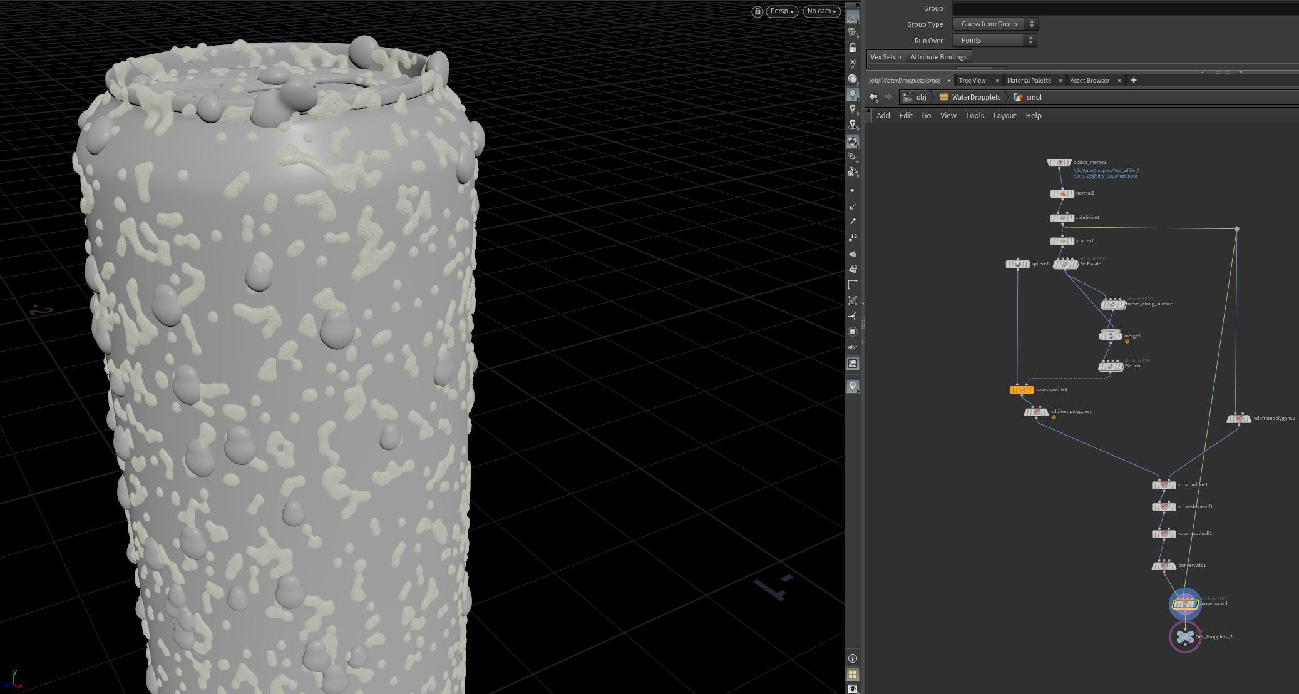Screen dimensions: 1299x694
Task: Open the No cam camera dropdown
Action: pos(821,11)
